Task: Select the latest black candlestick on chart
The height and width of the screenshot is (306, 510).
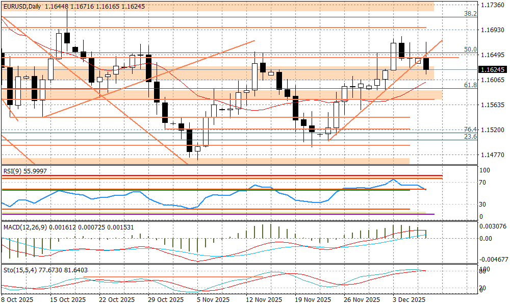Action: coord(426,64)
